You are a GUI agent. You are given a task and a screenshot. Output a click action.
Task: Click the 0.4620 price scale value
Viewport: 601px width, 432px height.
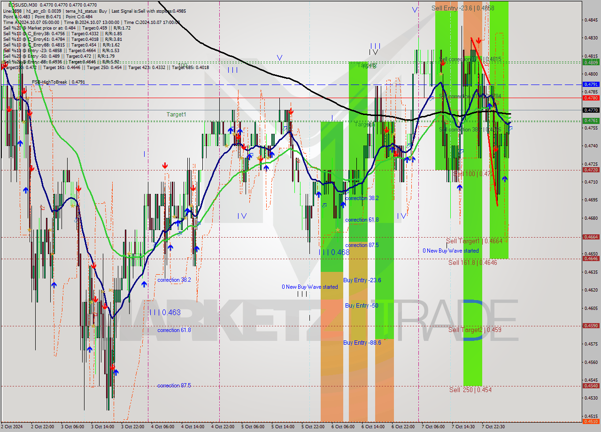[x=591, y=290]
